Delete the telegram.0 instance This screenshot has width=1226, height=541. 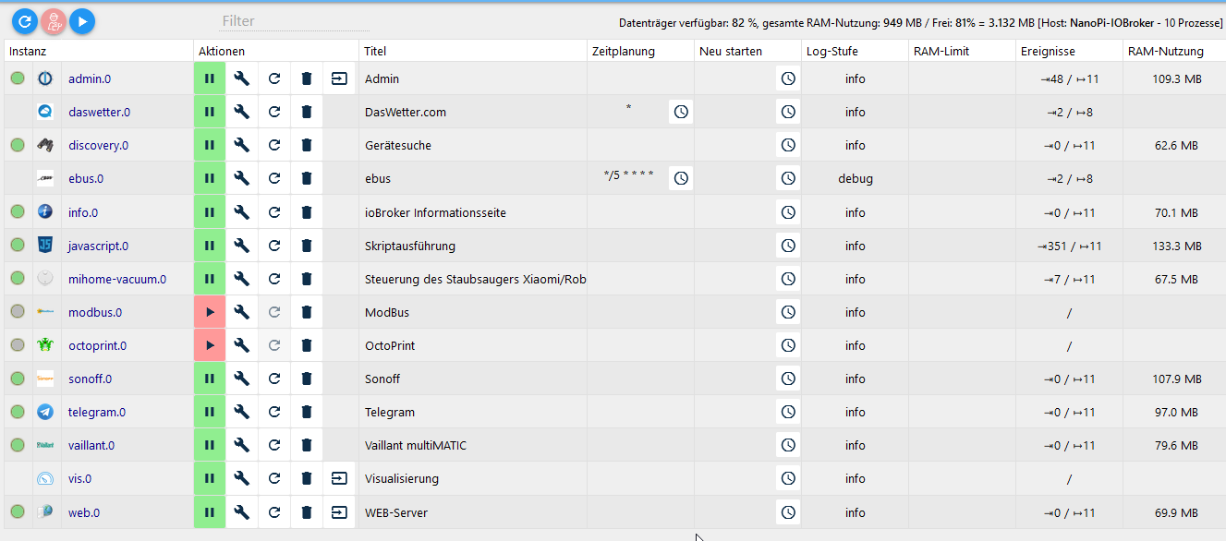(307, 412)
